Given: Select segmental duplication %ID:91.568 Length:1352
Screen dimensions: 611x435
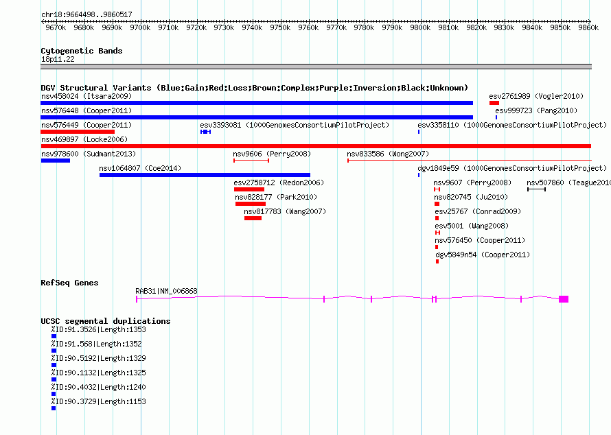Looking at the screenshot, I should point(54,351).
